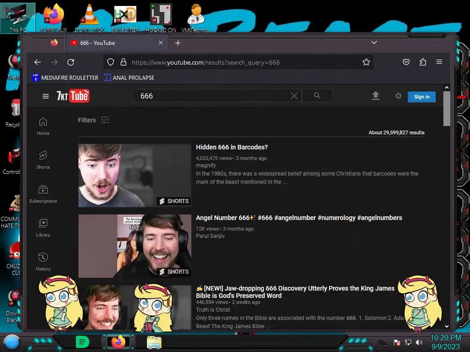
Task: Click the page vertical scrollbar thumb
Action: (x=447, y=109)
